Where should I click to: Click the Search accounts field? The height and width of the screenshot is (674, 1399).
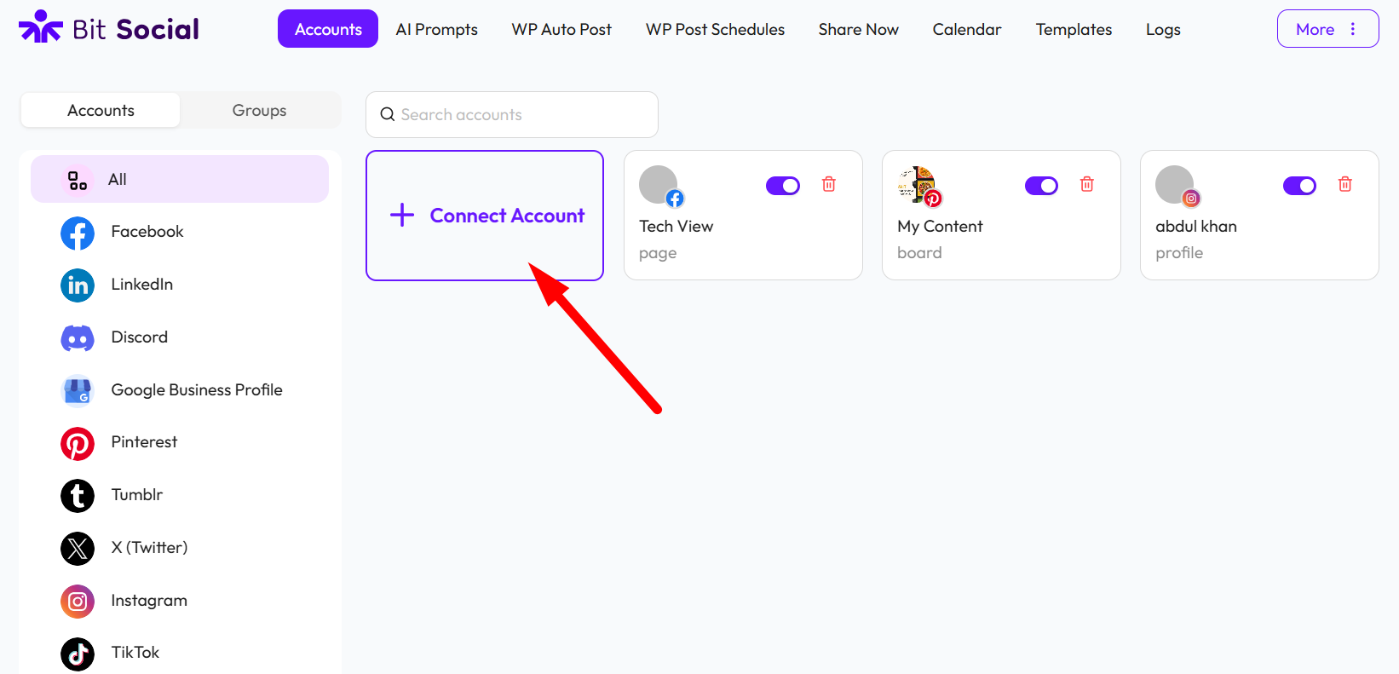pyautogui.click(x=511, y=114)
